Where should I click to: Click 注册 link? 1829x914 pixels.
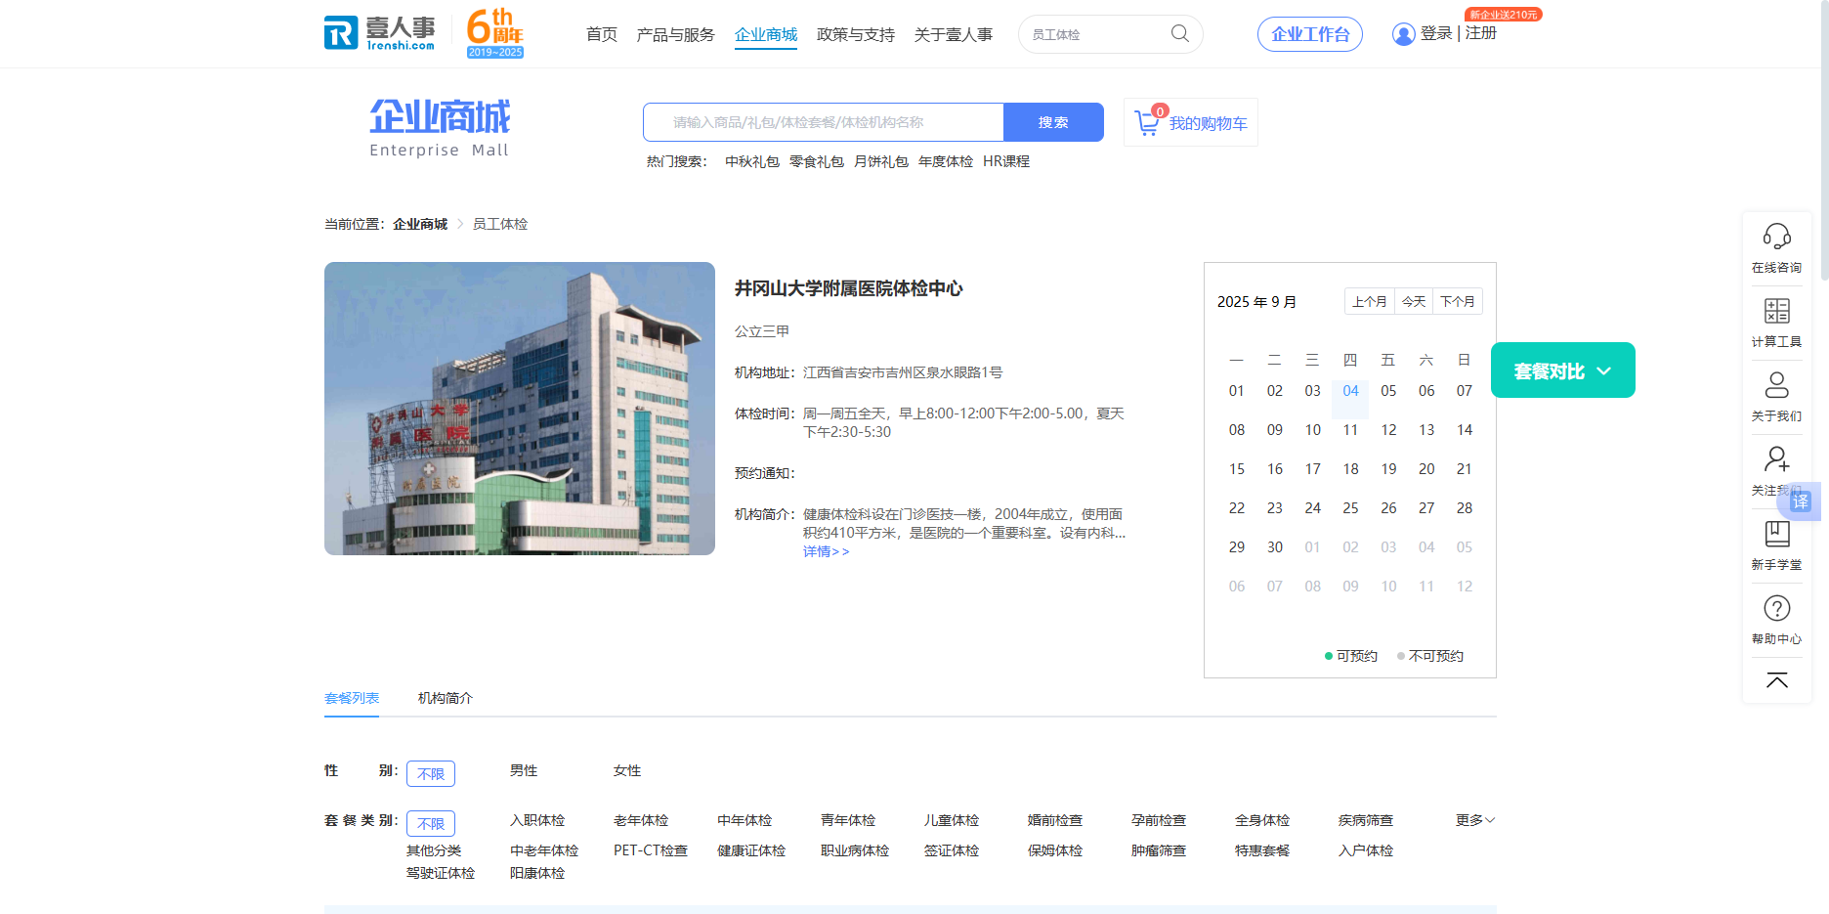(1481, 33)
